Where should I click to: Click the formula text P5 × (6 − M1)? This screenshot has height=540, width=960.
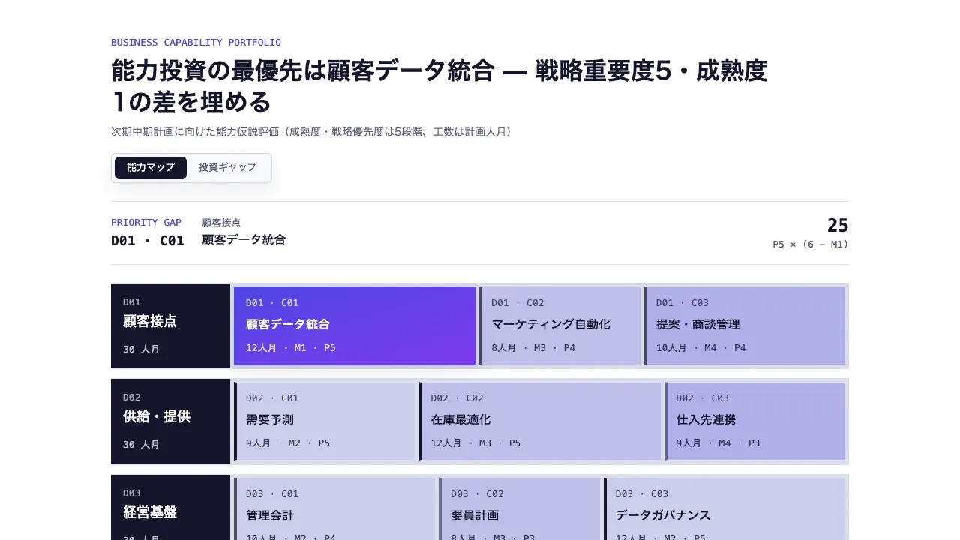(x=811, y=244)
